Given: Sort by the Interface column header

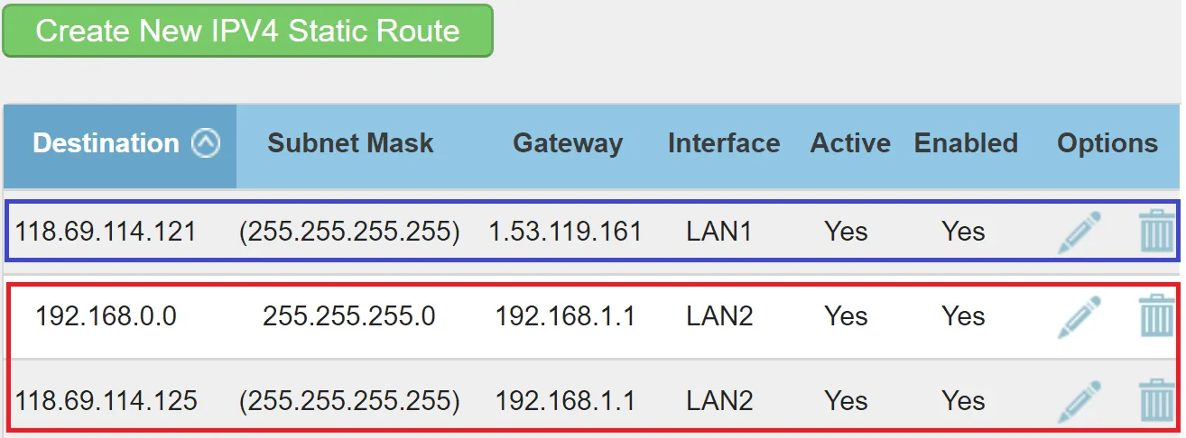Looking at the screenshot, I should coord(724,143).
